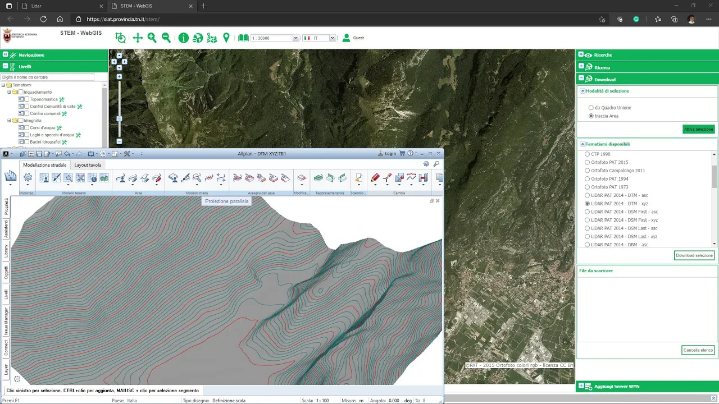Collapse the Livelli panel header
The height and width of the screenshot is (404, 719).
[5, 66]
